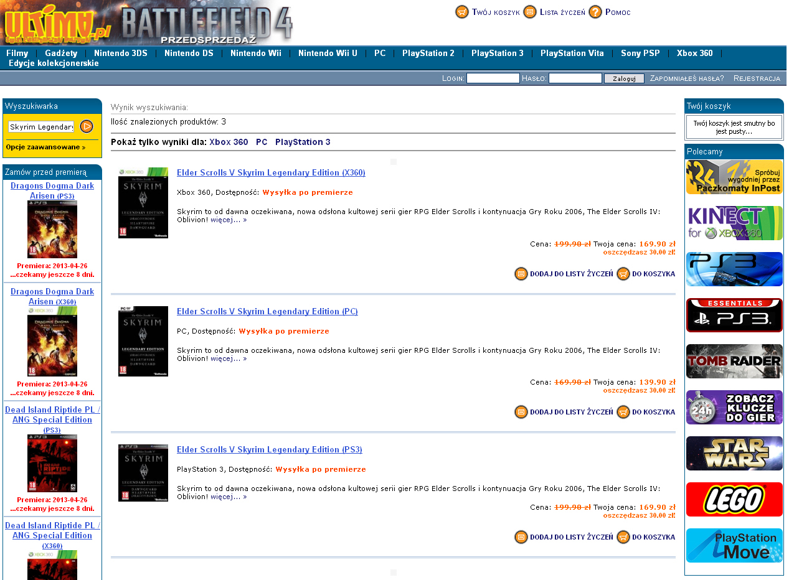Open Sony PSP category

point(640,54)
